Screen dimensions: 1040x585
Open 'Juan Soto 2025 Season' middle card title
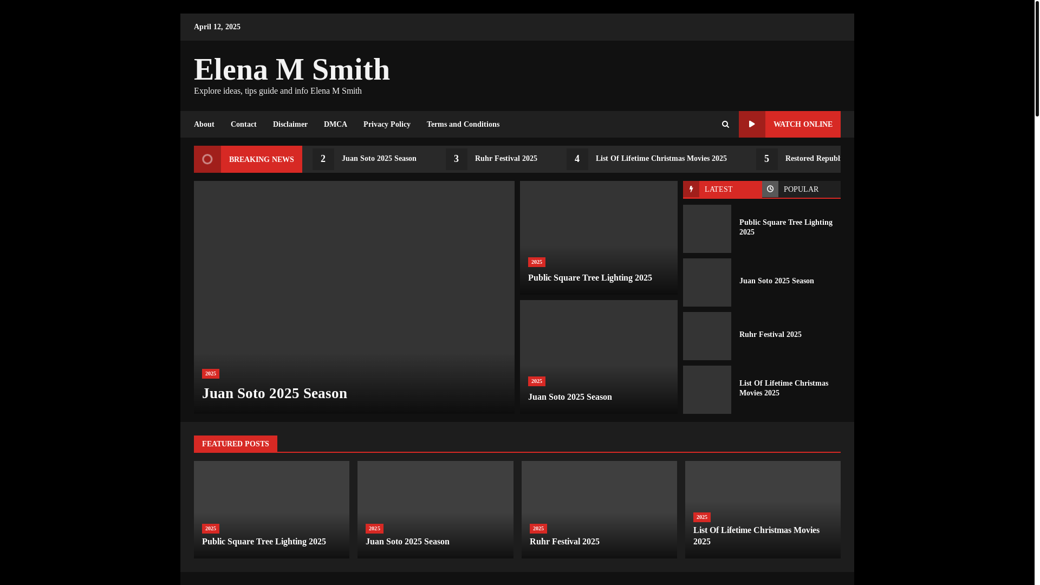[x=570, y=397]
